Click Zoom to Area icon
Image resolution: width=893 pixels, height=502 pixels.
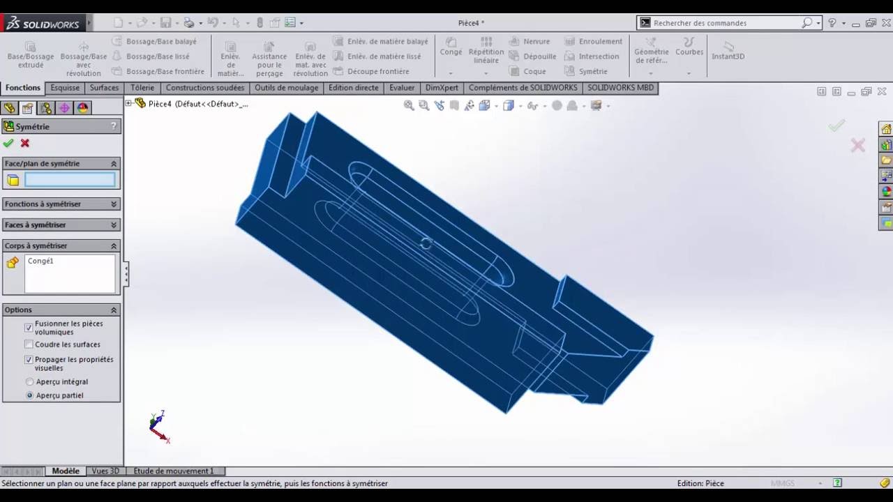point(423,106)
